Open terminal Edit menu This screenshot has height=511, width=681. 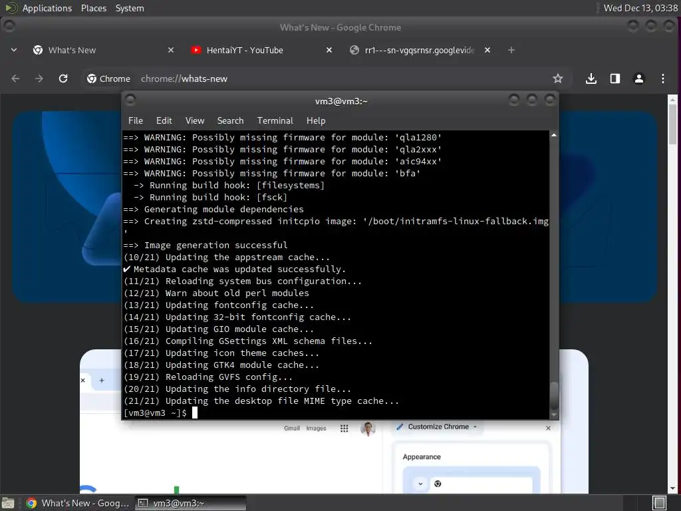(164, 121)
